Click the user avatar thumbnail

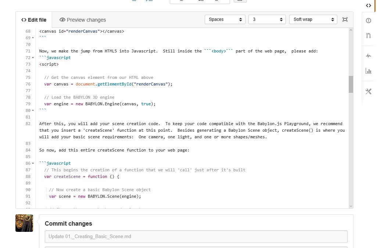(x=24, y=223)
